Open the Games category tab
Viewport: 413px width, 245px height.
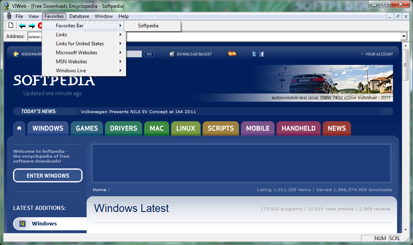pos(87,128)
